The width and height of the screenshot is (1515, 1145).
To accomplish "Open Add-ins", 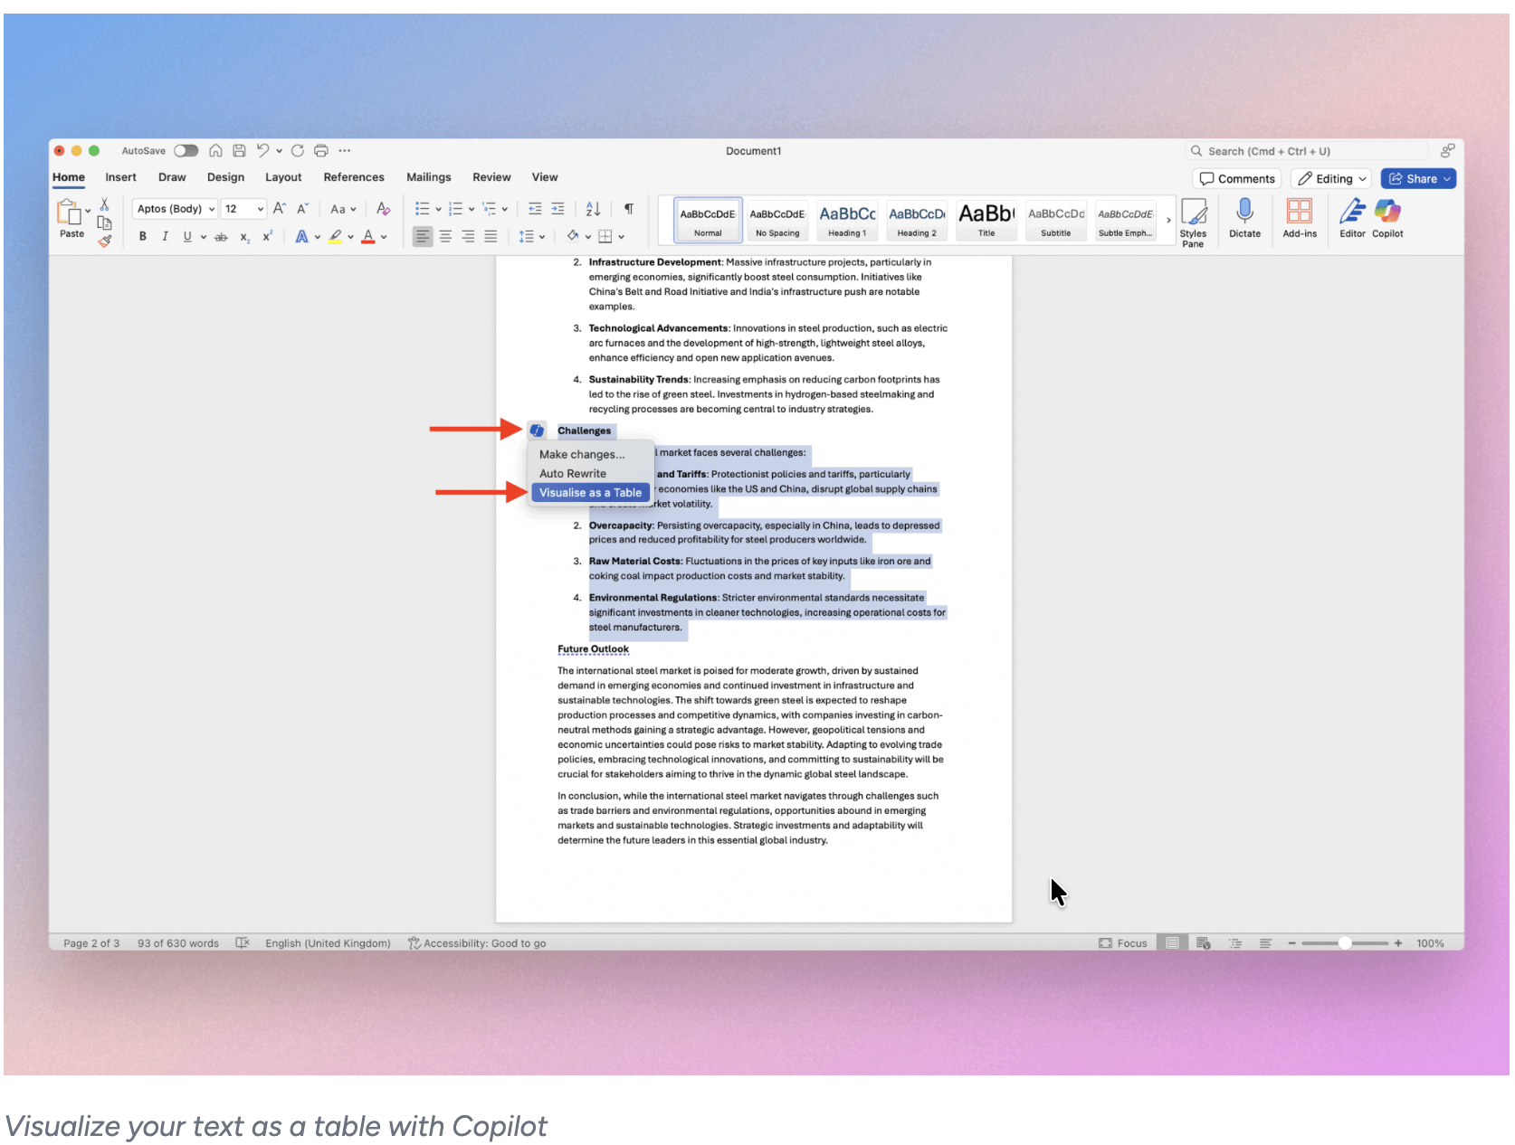I will pos(1300,219).
